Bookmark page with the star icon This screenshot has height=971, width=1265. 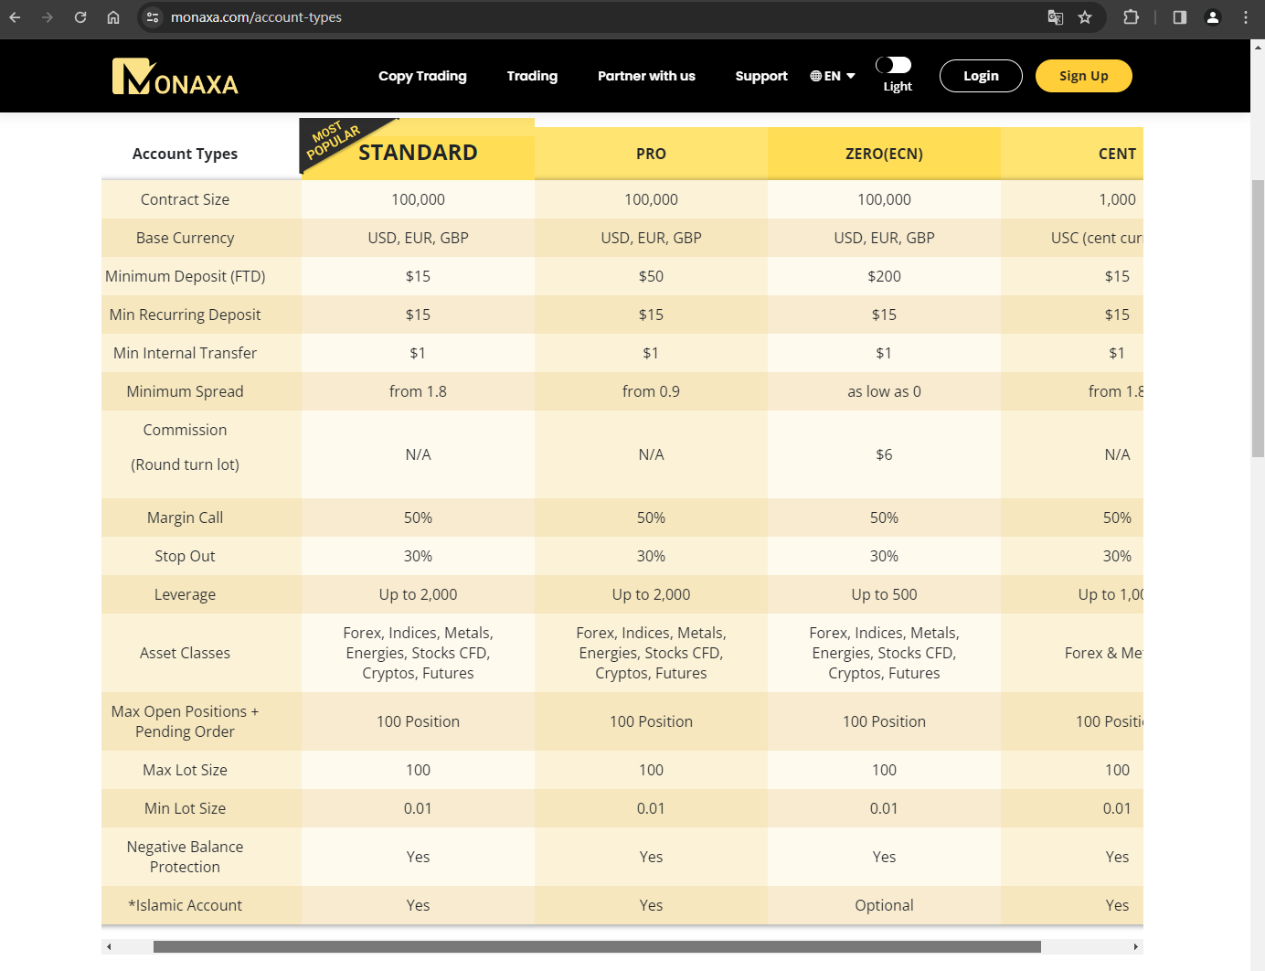[x=1085, y=17]
